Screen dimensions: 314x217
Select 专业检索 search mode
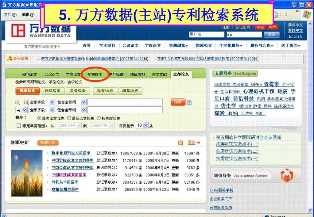pos(77,91)
